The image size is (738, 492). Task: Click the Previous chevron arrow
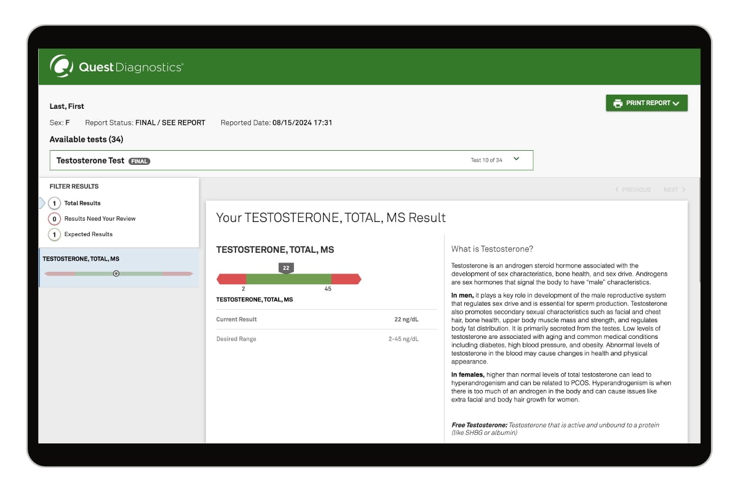[x=617, y=190]
